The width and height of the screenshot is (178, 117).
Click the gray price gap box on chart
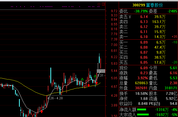click(x=101, y=71)
